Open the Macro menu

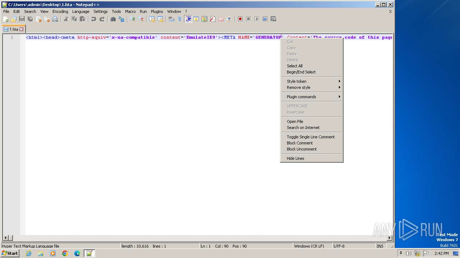pyautogui.click(x=130, y=11)
